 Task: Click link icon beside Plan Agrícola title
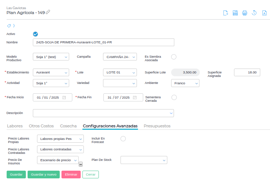[x=48, y=12]
